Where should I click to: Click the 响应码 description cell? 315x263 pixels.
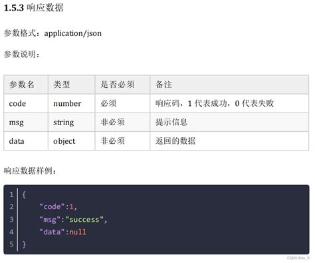click(229, 104)
